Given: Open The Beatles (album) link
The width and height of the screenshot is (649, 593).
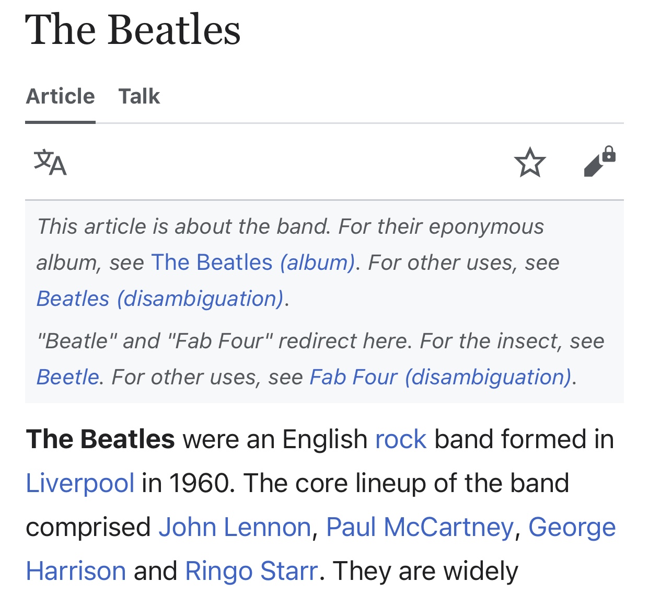Looking at the screenshot, I should pos(253,263).
